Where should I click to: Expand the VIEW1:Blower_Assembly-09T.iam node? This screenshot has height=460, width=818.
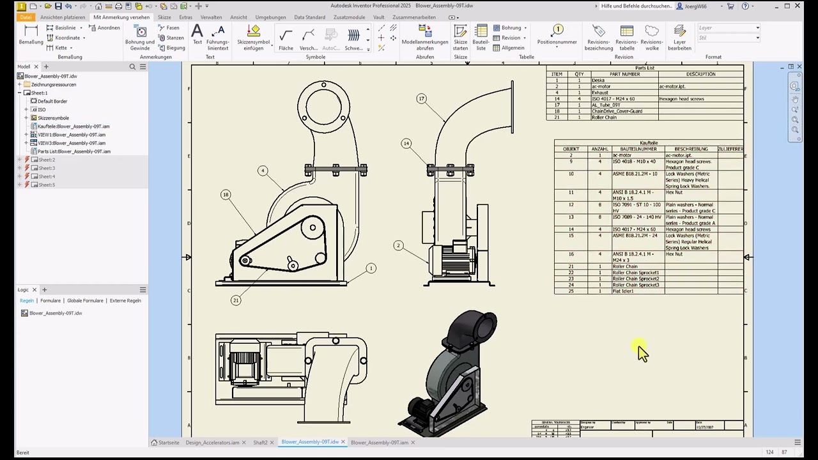click(x=26, y=135)
